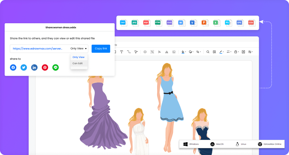Click the PDF export format icon
289x155 pixels.
147,23
